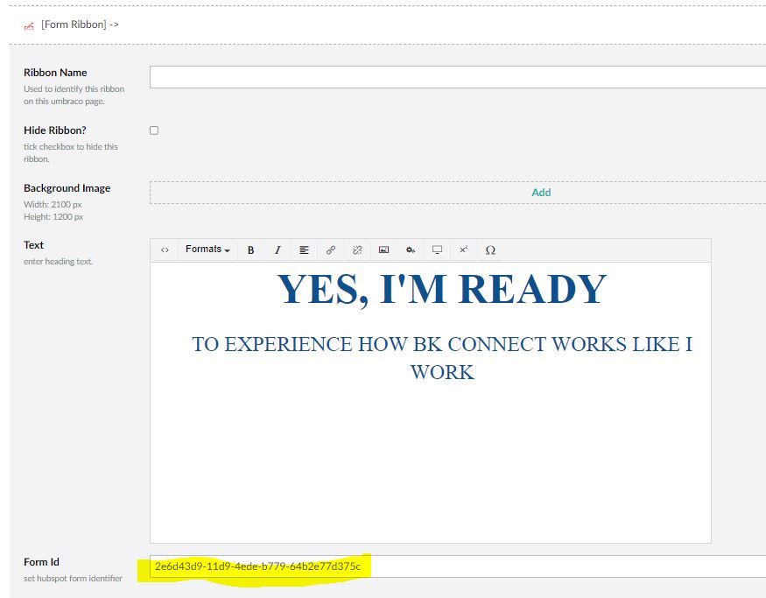Tick the Hide Ribbon checkbox
Viewport: 766px width, 598px height.
pos(154,130)
